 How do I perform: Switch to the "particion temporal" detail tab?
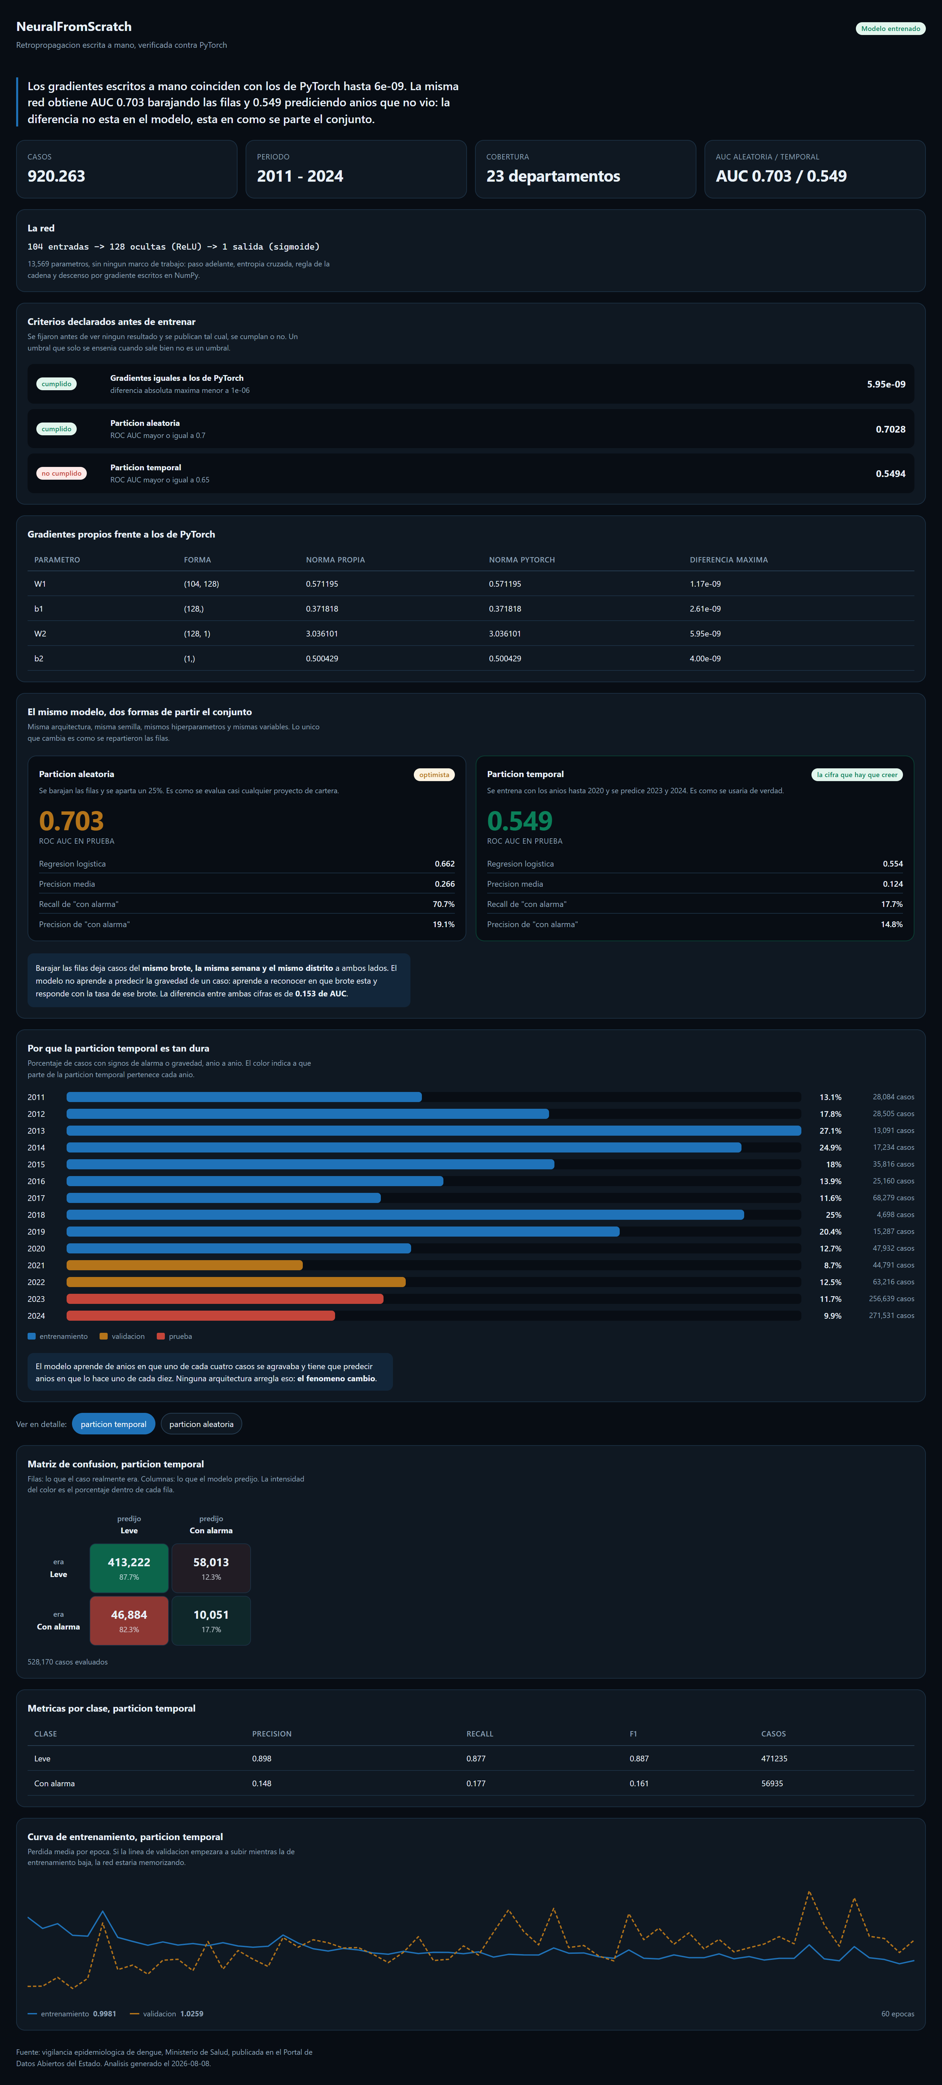pos(113,1424)
